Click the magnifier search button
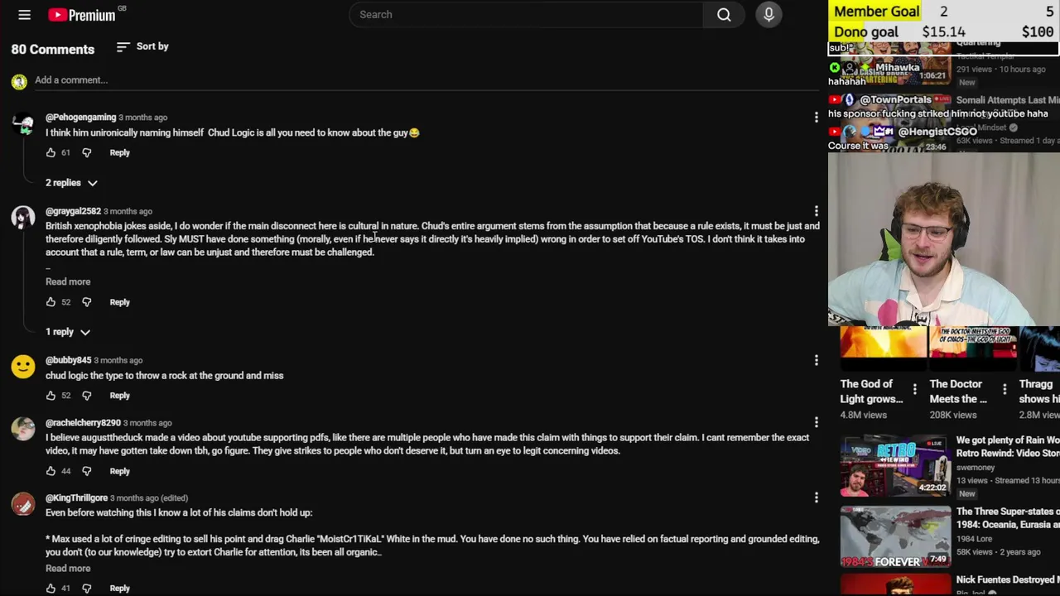The height and width of the screenshot is (596, 1060). (724, 15)
